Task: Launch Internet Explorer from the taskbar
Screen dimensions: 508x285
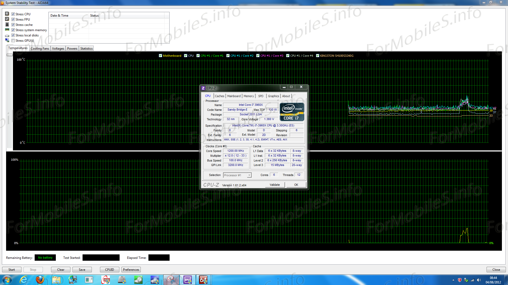Action: click(24, 280)
